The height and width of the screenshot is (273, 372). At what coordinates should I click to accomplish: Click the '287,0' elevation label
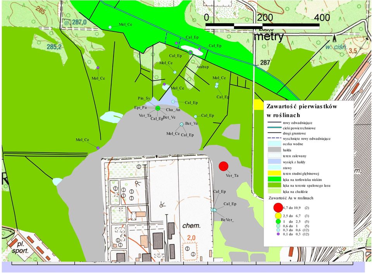click(79, 22)
